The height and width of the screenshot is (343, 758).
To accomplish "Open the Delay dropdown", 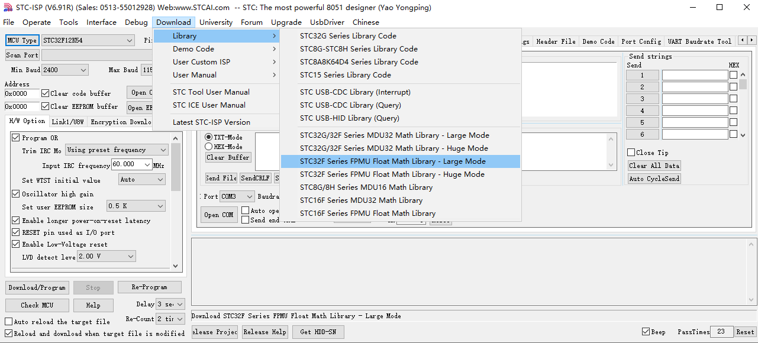I will click(x=170, y=304).
